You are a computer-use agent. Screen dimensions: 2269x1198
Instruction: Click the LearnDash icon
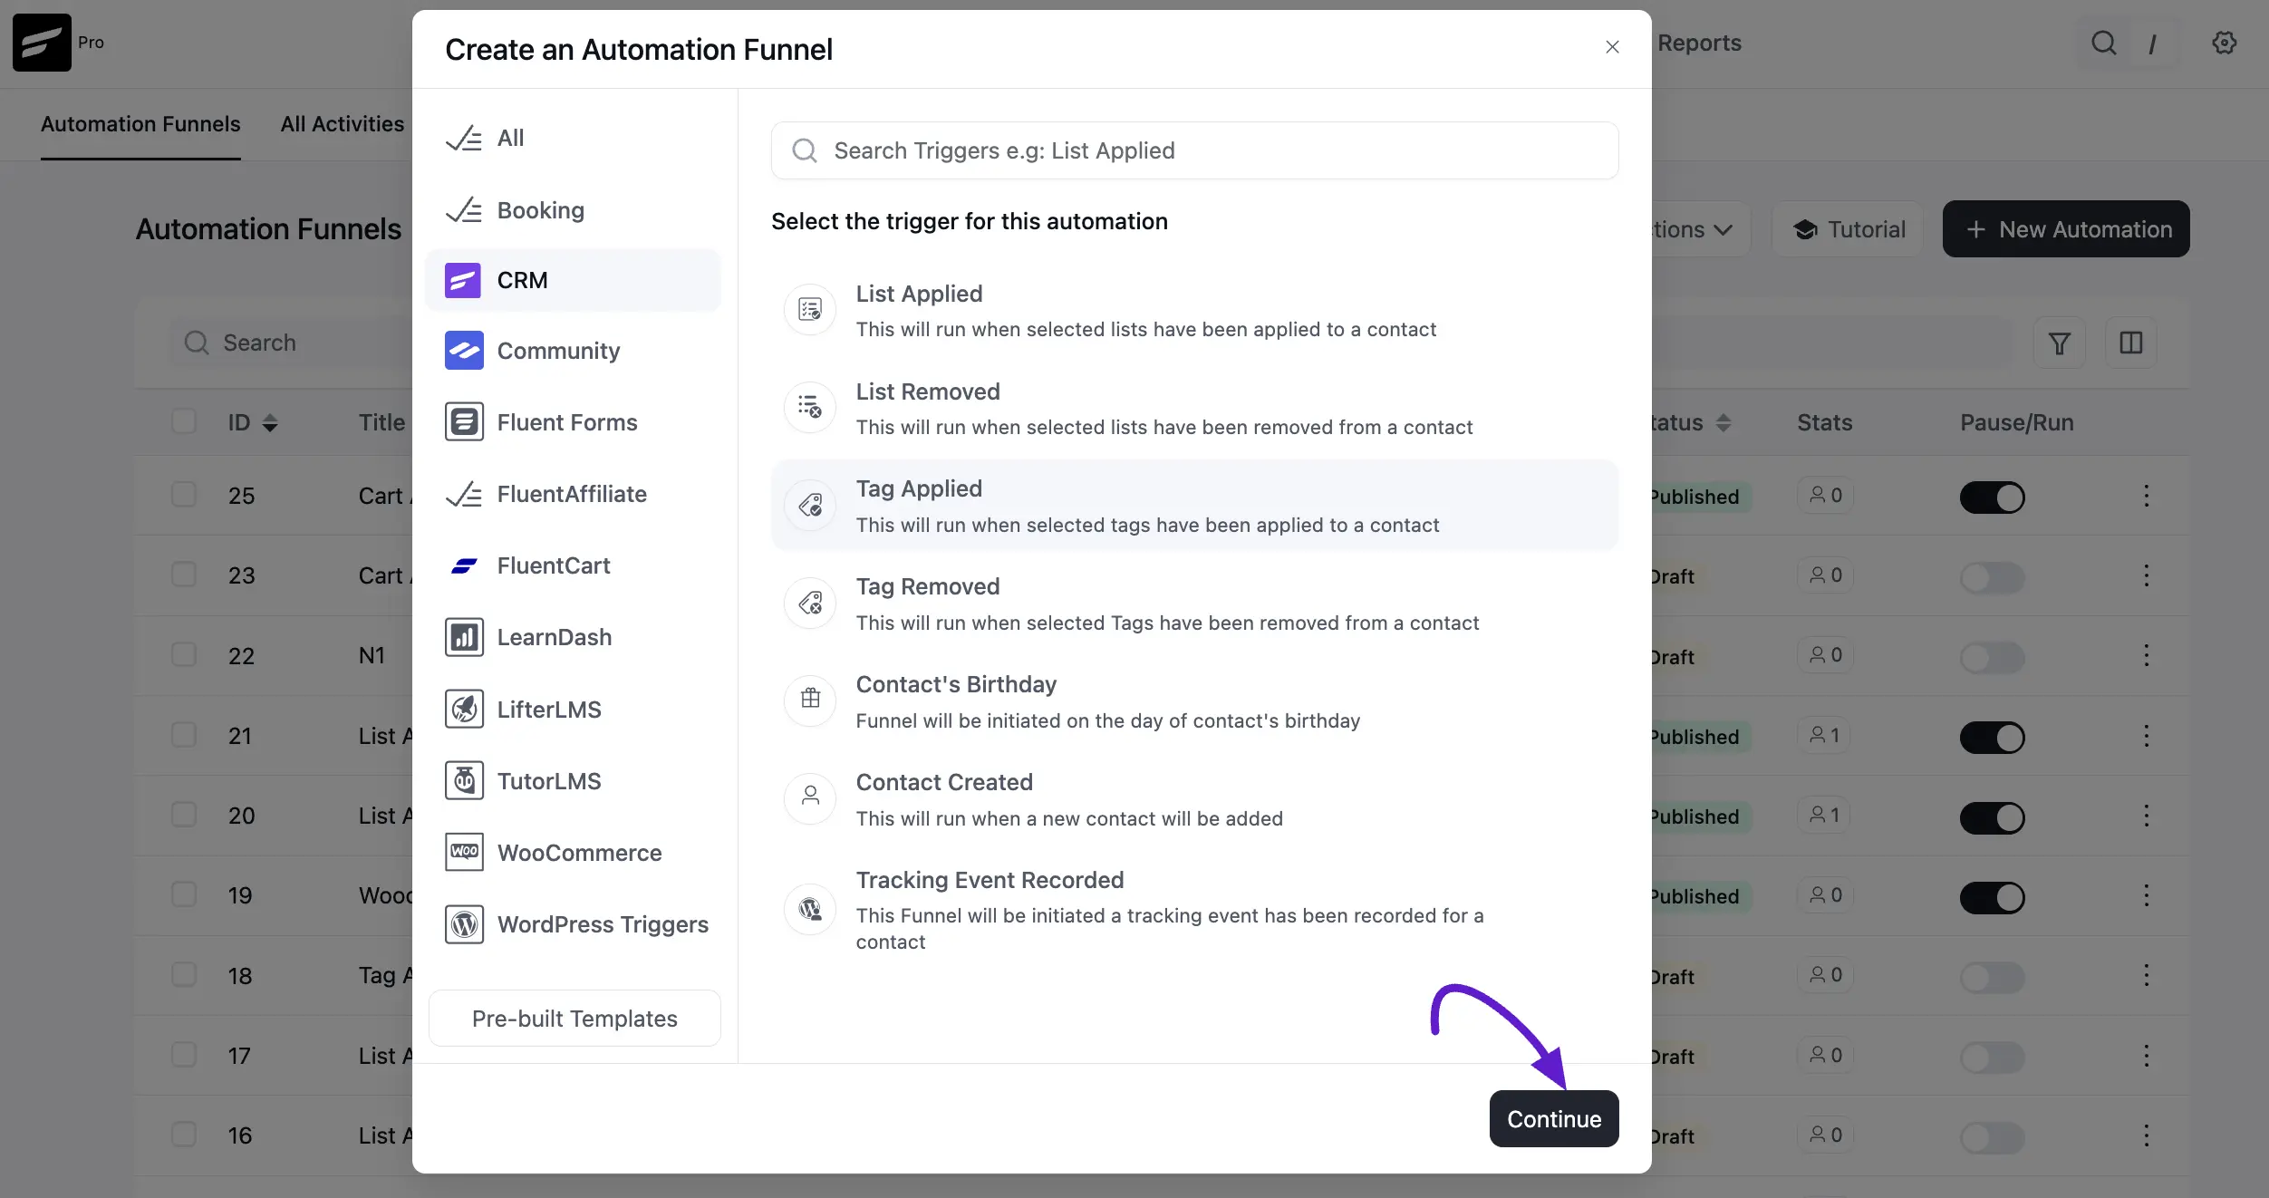tap(464, 637)
